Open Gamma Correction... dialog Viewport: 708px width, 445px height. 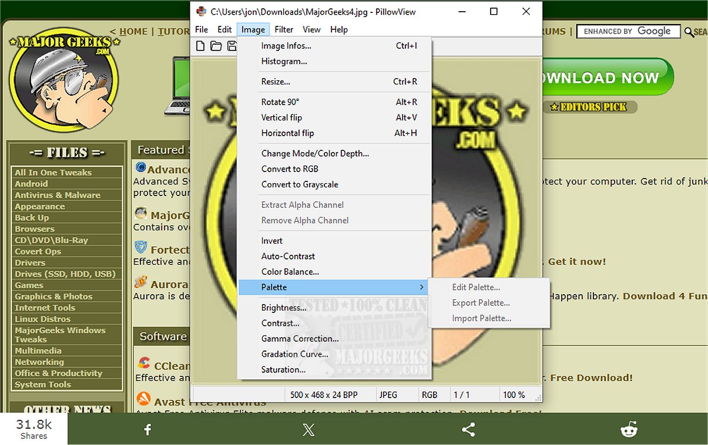334,338
